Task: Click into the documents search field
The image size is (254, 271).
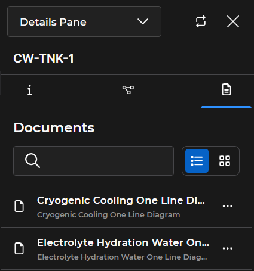Action: click(x=93, y=161)
